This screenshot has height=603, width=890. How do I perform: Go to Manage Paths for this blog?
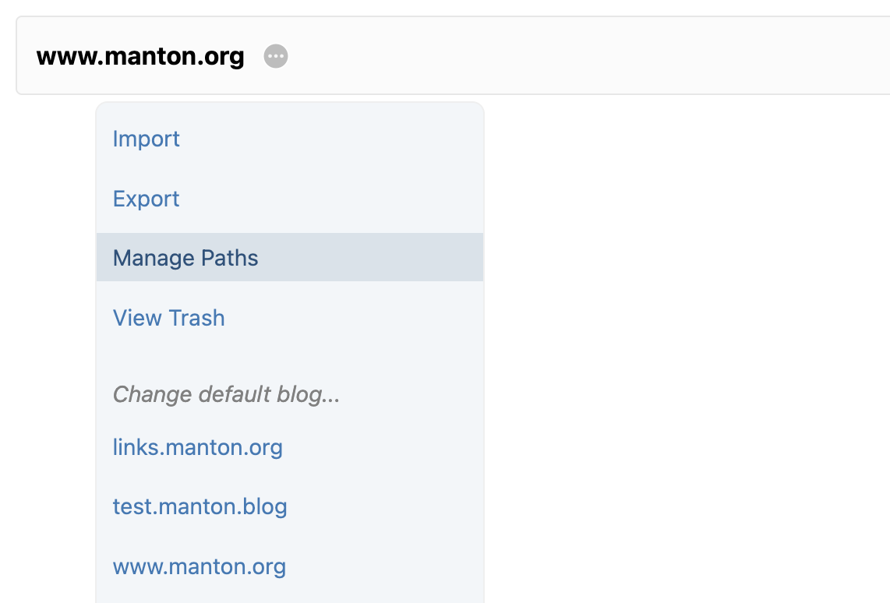tap(185, 258)
